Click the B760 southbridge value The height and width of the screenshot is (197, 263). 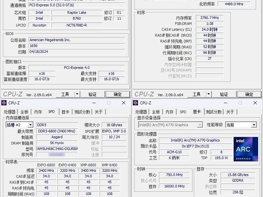[77, 18]
